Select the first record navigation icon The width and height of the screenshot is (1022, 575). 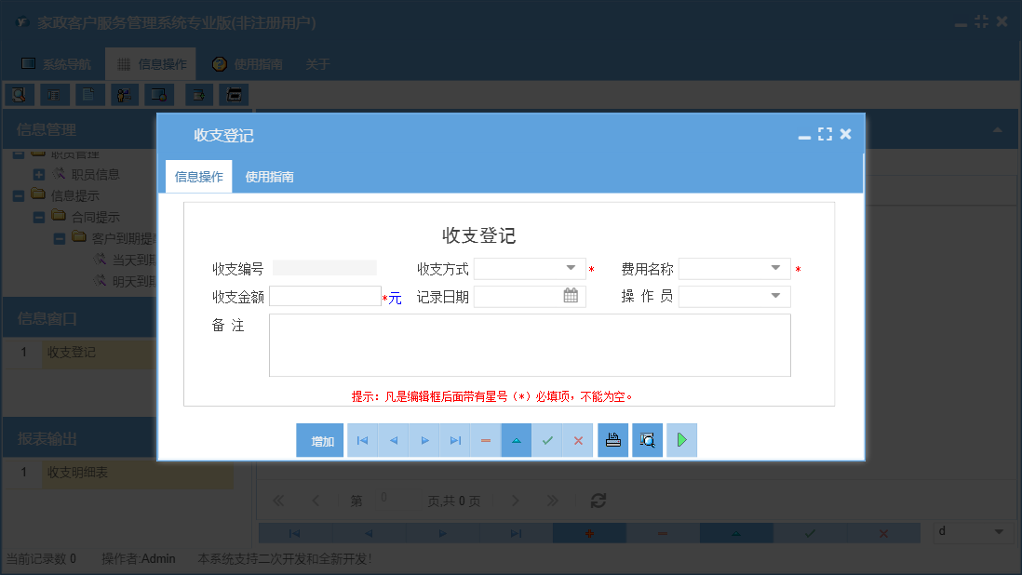362,439
